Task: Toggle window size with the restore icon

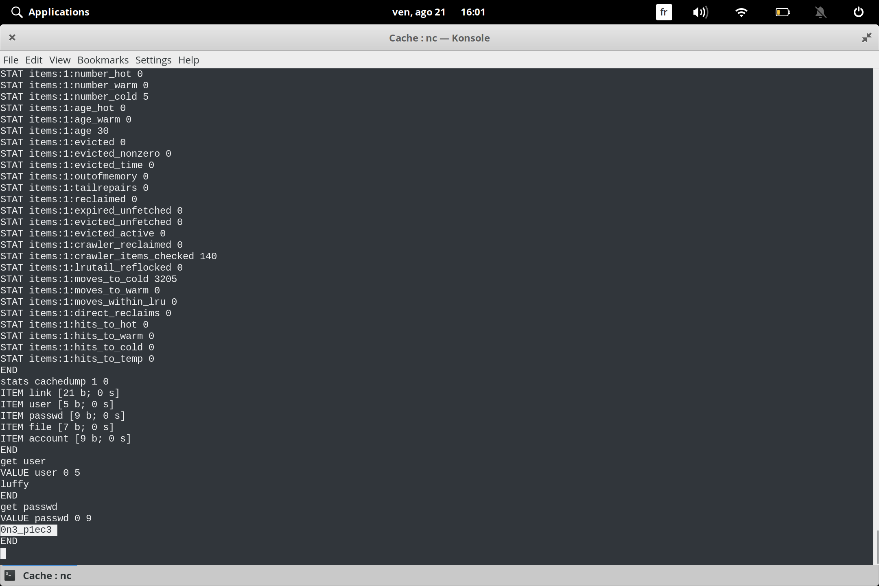Action: click(867, 37)
